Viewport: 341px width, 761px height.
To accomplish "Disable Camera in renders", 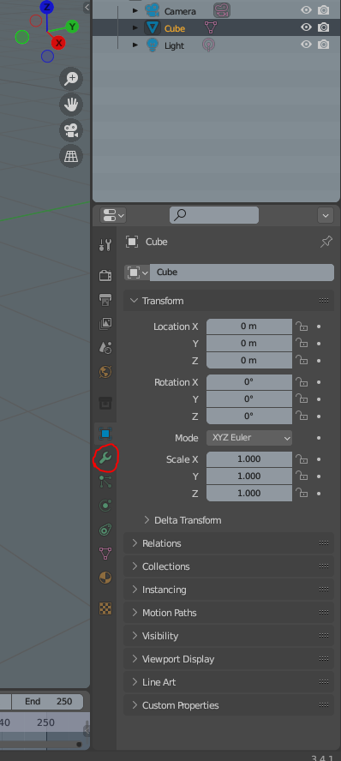I will click(x=324, y=10).
